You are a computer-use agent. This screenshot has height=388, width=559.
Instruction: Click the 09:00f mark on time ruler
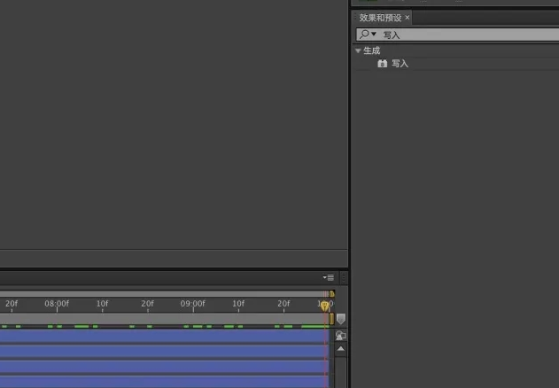click(193, 304)
